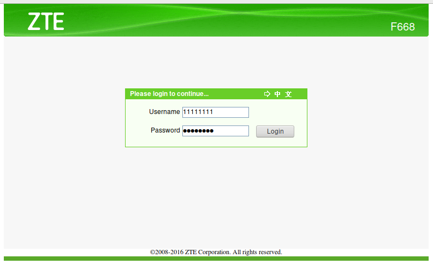Place cursor on the masked password dots
This screenshot has height=264, width=433.
(x=198, y=131)
